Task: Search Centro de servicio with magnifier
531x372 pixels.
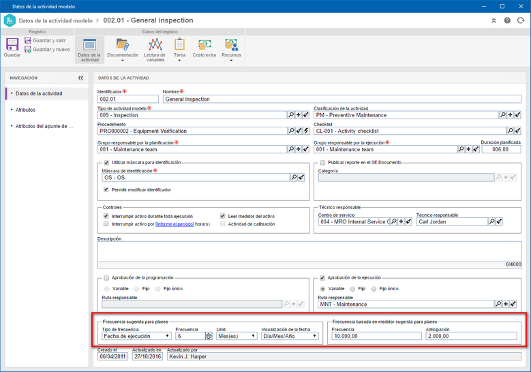Action: click(393, 221)
